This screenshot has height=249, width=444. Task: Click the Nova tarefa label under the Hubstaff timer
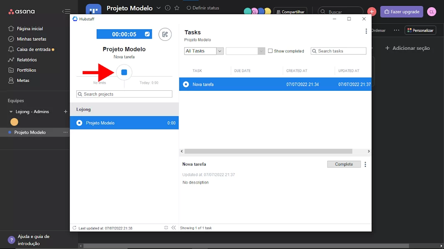pos(124,57)
